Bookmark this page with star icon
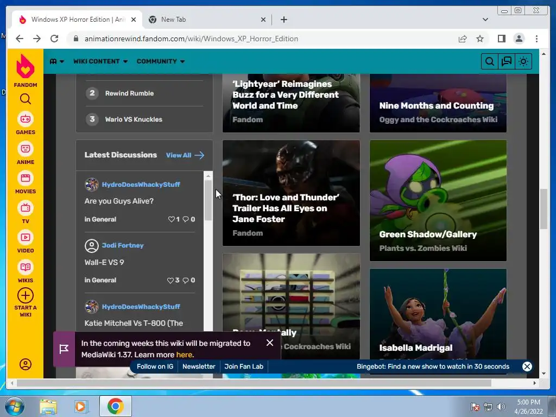 (480, 39)
